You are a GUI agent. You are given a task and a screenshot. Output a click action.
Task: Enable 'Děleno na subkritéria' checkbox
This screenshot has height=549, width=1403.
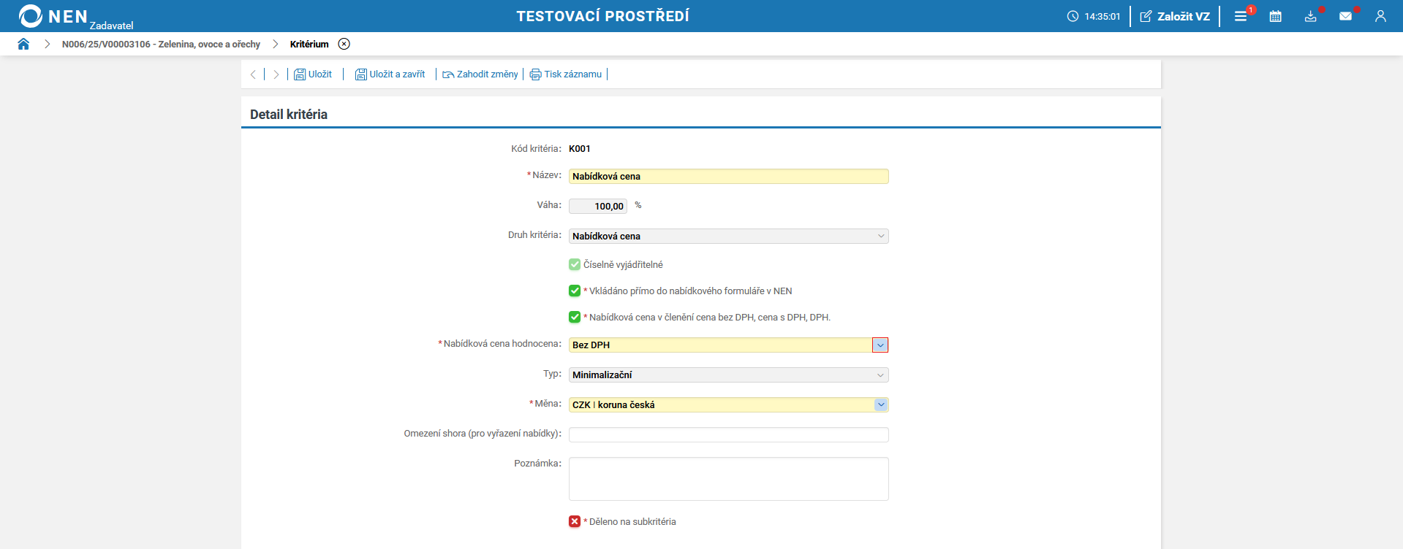coord(575,521)
